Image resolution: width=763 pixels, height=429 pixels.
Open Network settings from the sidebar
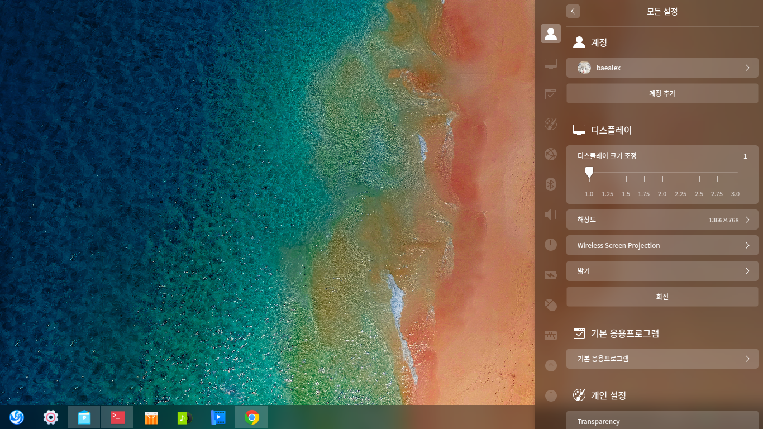coord(551,154)
